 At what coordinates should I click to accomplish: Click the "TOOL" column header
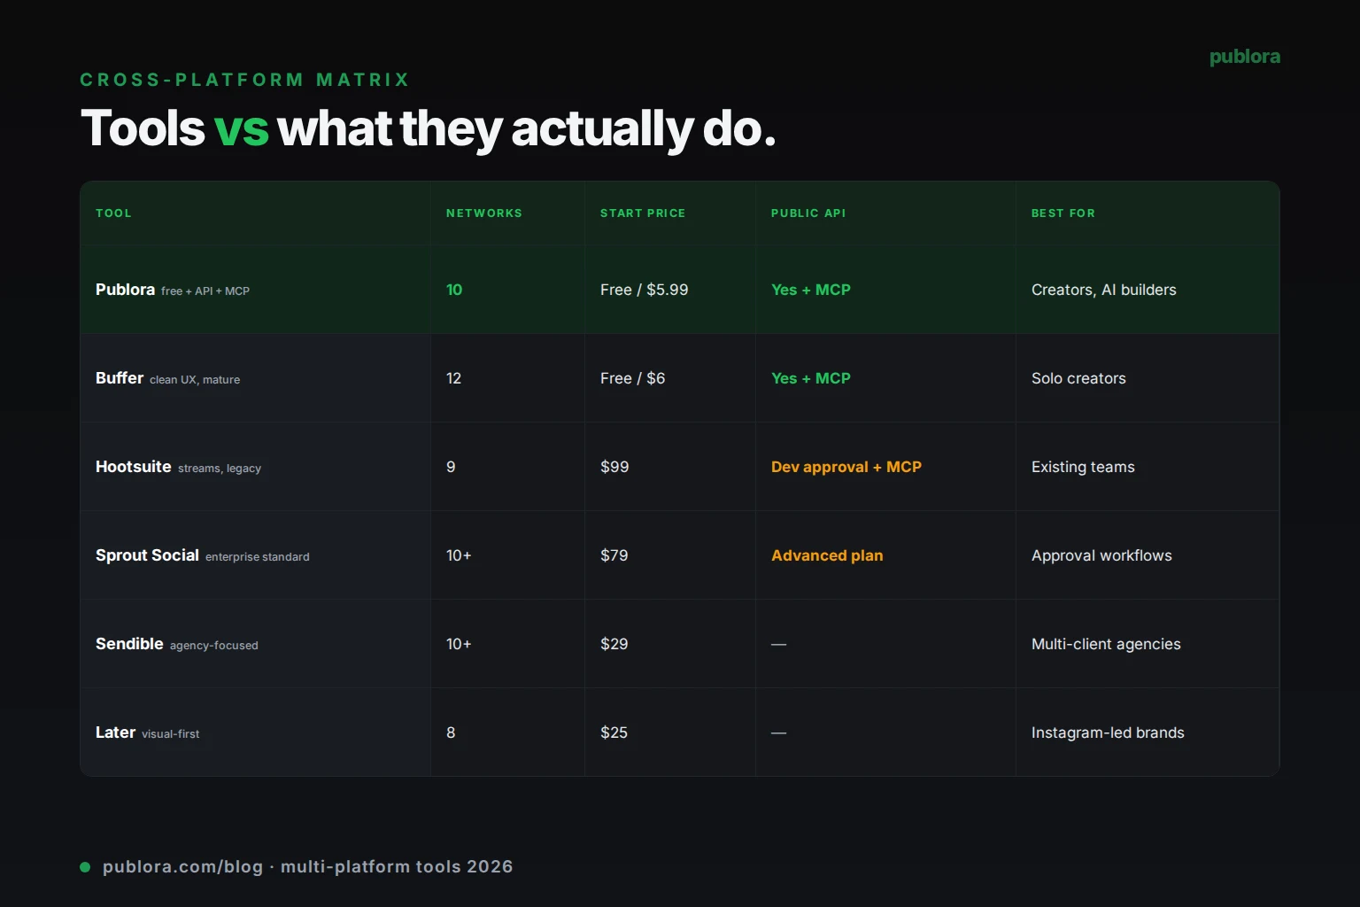pos(113,213)
